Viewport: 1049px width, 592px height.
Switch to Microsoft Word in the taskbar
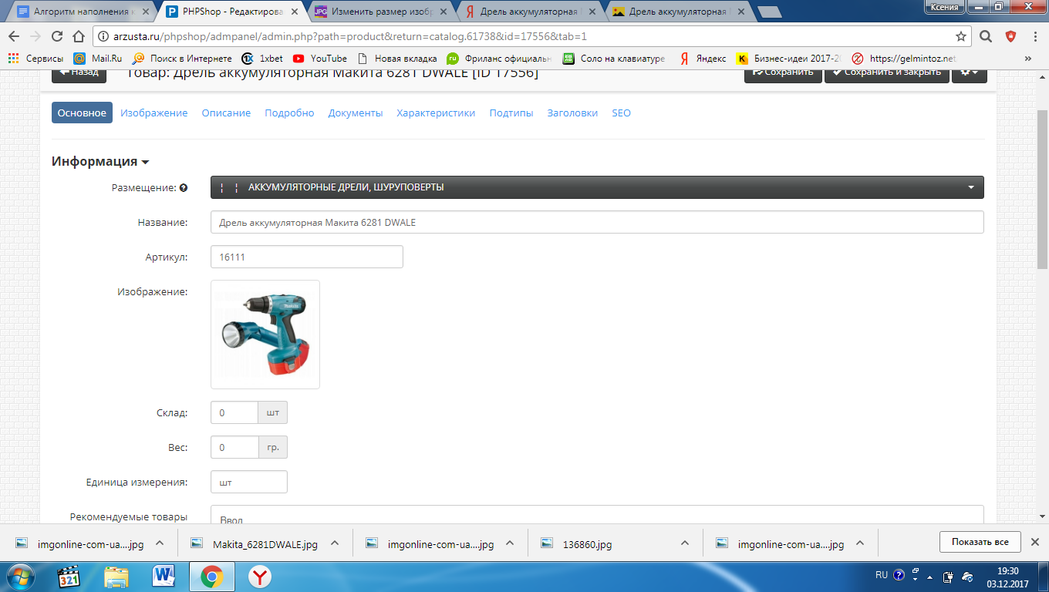click(x=164, y=576)
